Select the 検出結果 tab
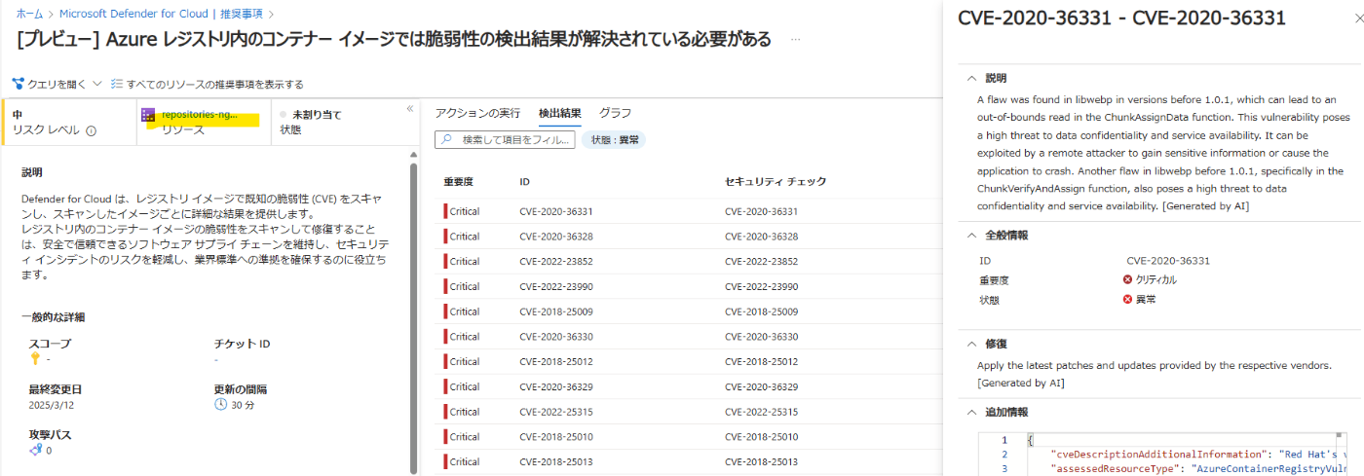The image size is (1364, 476). click(560, 113)
